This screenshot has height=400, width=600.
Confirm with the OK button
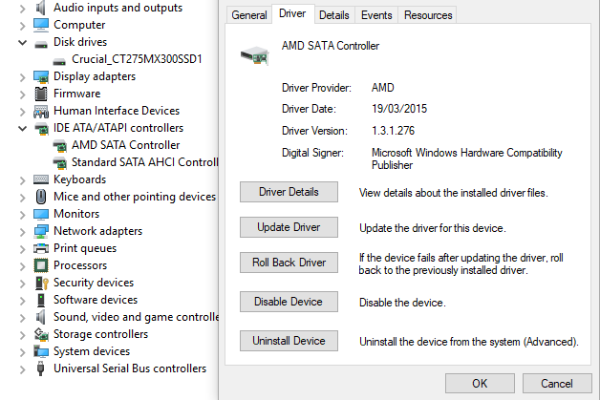pyautogui.click(x=480, y=383)
